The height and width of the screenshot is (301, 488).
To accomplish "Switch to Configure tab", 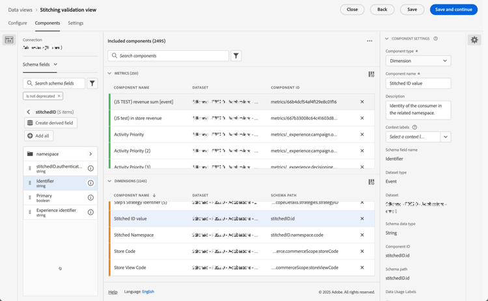I will click(18, 23).
